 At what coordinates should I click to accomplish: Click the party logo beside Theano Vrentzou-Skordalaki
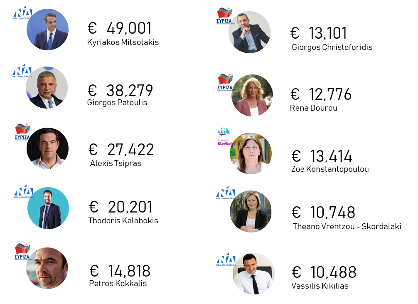[226, 193]
